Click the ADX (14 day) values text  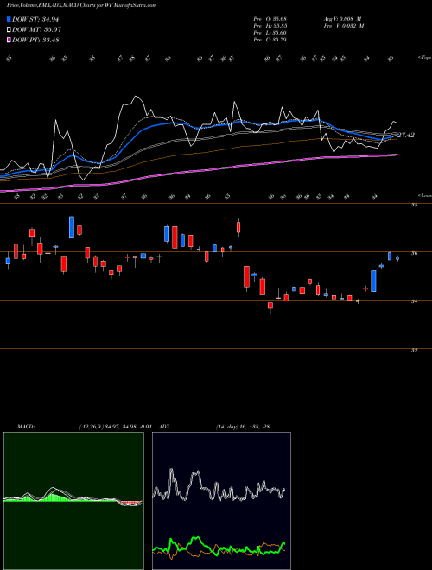243,427
